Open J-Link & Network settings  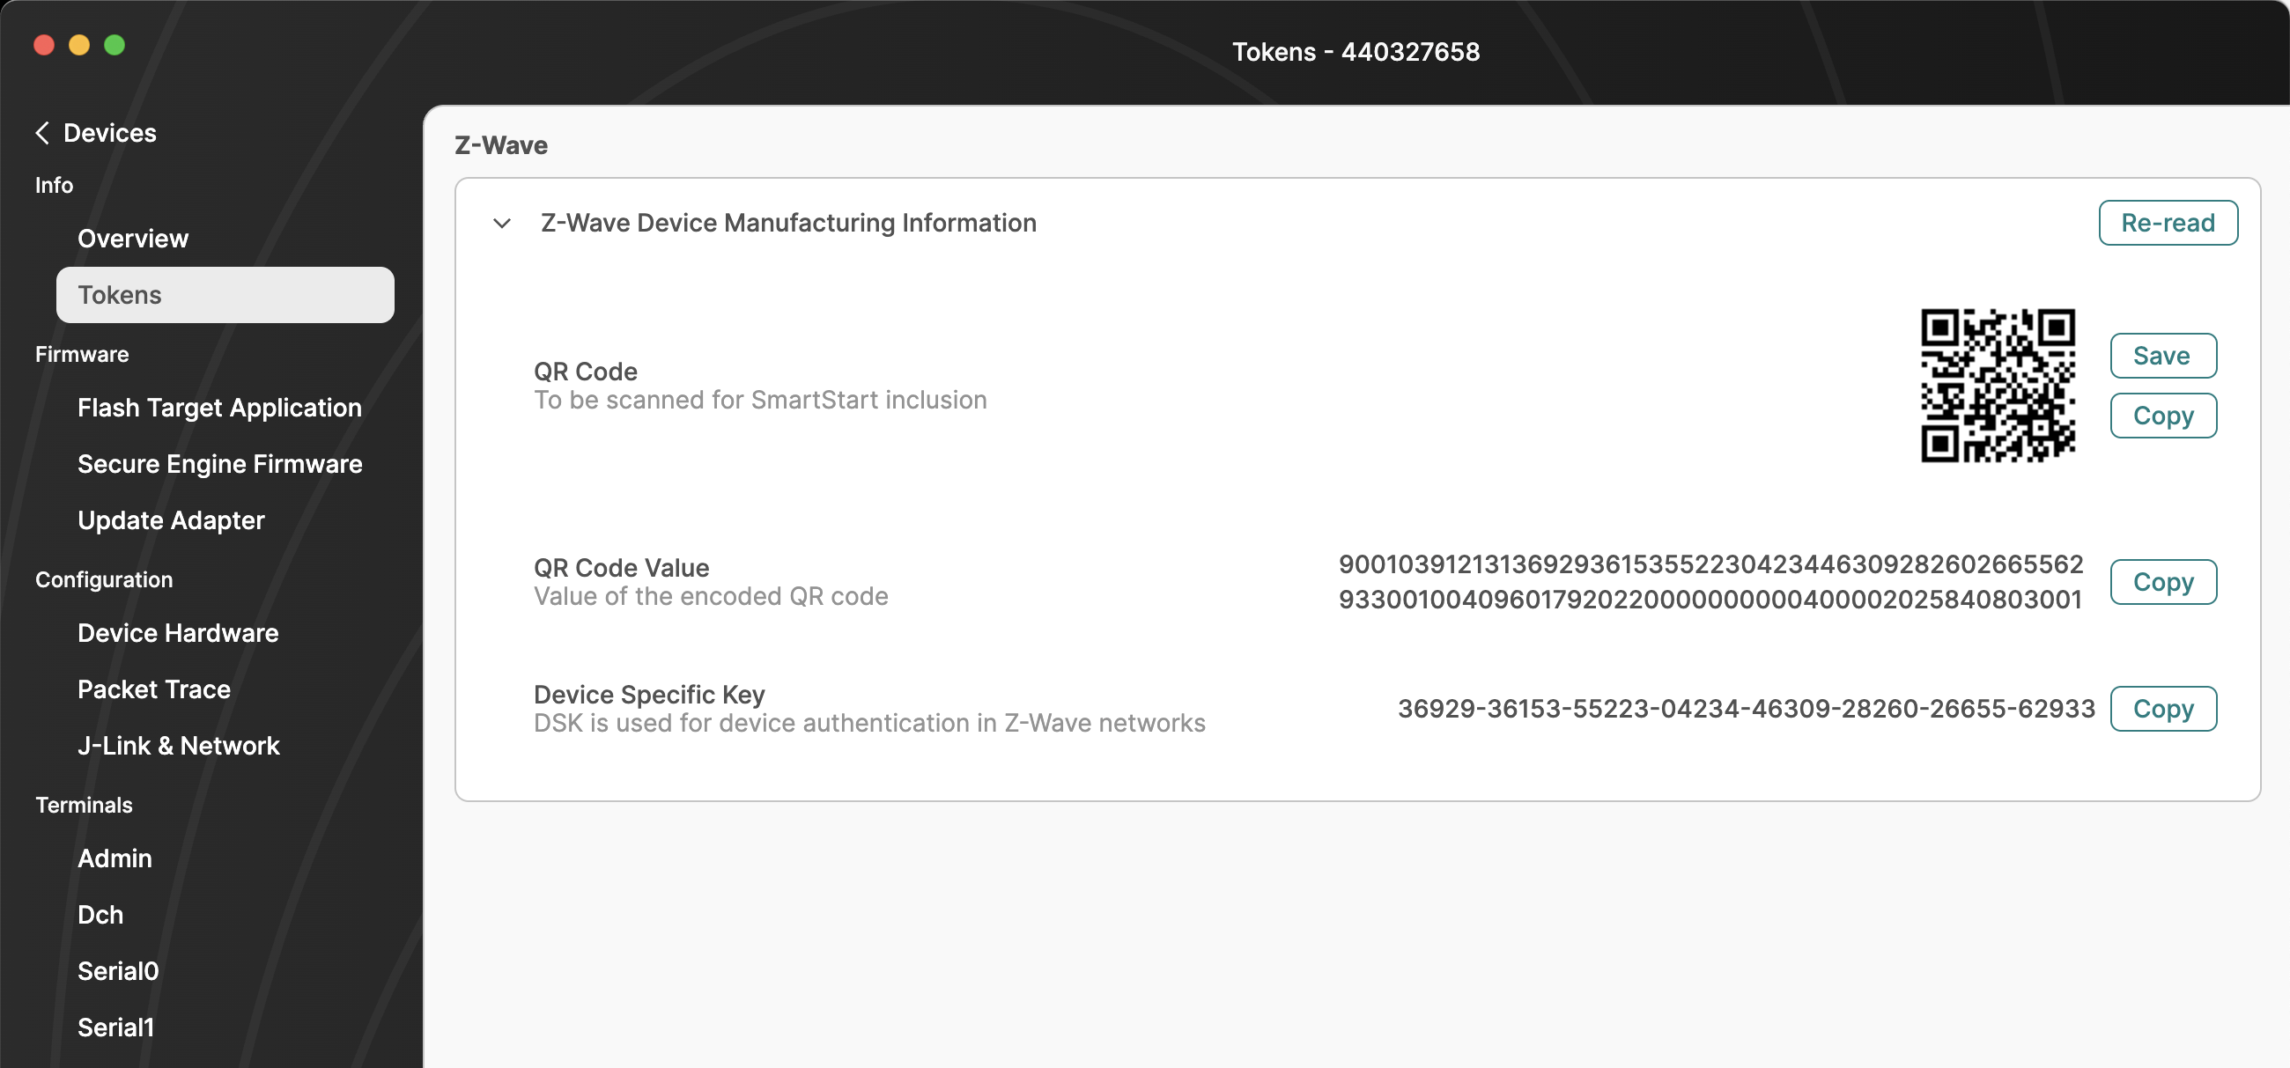click(179, 746)
